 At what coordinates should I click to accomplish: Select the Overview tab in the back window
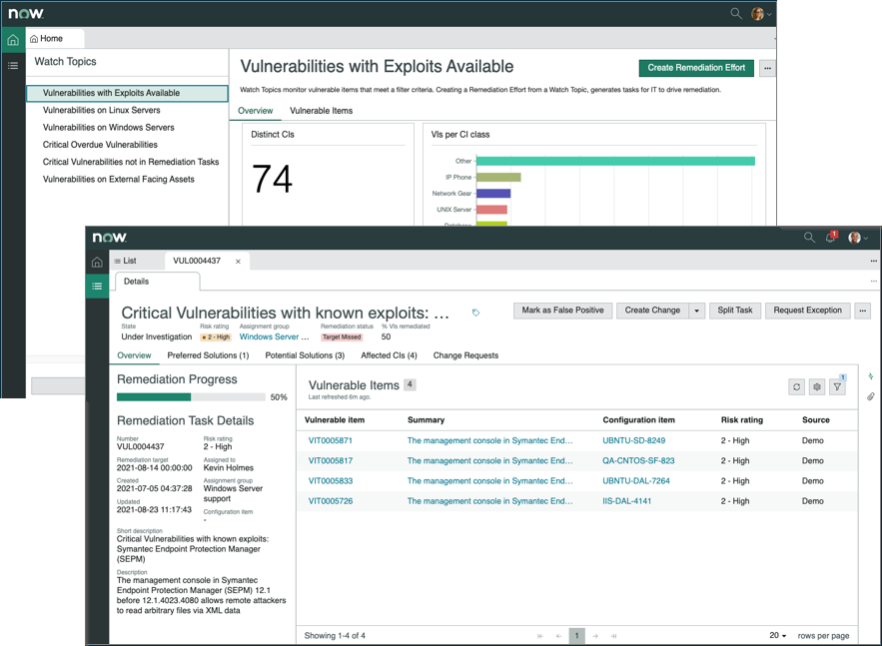(x=256, y=111)
